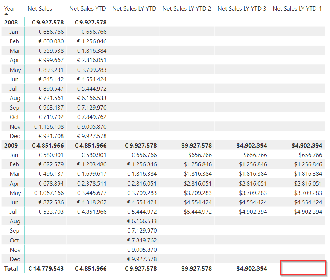Image resolution: width=330 pixels, height=280 pixels.
Task: Click the Net Sales LY YTD 3 header
Action: [242, 8]
